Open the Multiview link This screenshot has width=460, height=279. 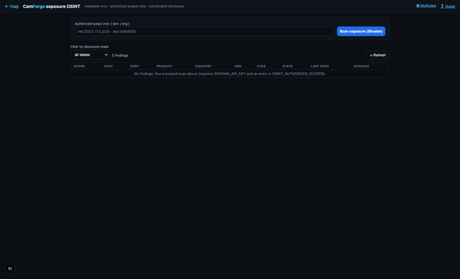tap(426, 6)
